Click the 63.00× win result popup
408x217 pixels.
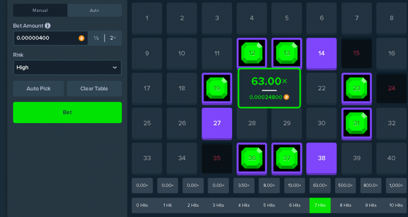[269, 88]
